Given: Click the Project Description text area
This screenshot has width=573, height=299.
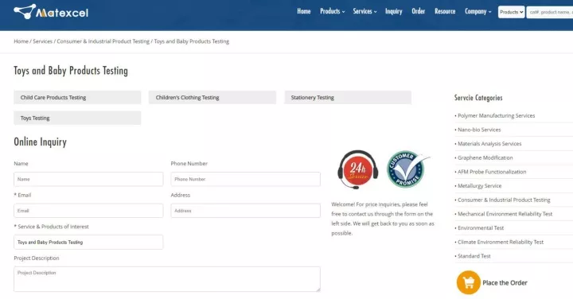Looking at the screenshot, I should 167,279.
